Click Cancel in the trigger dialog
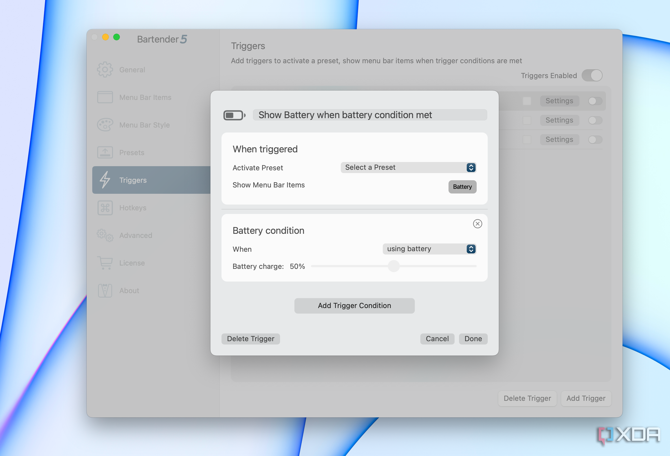This screenshot has width=670, height=456. [x=437, y=338]
